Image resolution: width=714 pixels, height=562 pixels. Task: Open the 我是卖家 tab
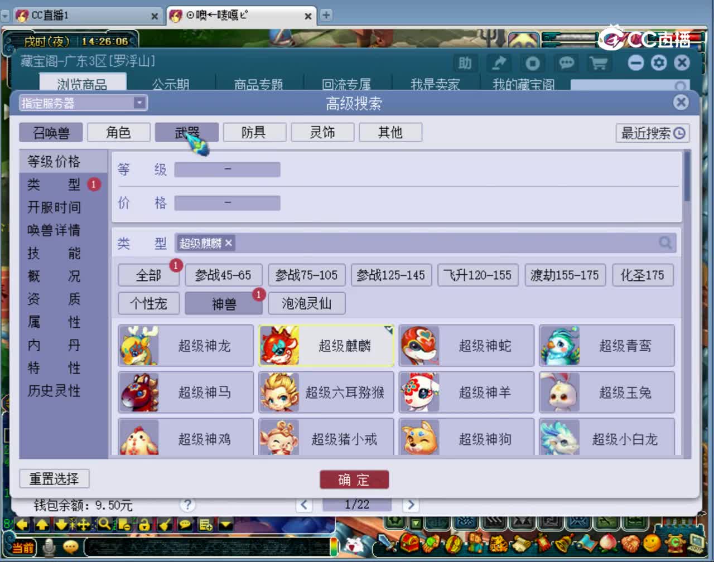(435, 85)
